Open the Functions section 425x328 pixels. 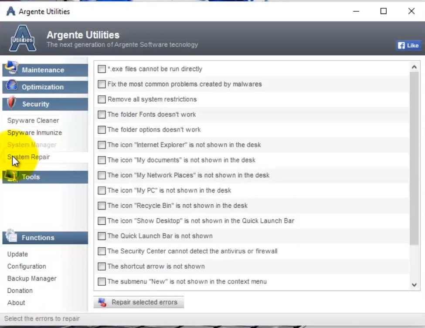[45, 238]
